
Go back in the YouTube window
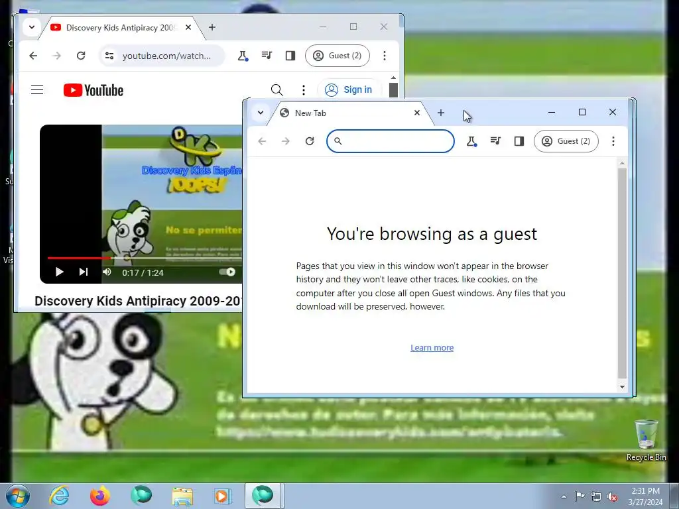(33, 56)
